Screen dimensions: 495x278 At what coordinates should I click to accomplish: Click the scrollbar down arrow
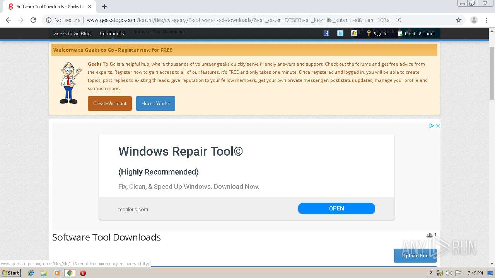[x=492, y=264]
